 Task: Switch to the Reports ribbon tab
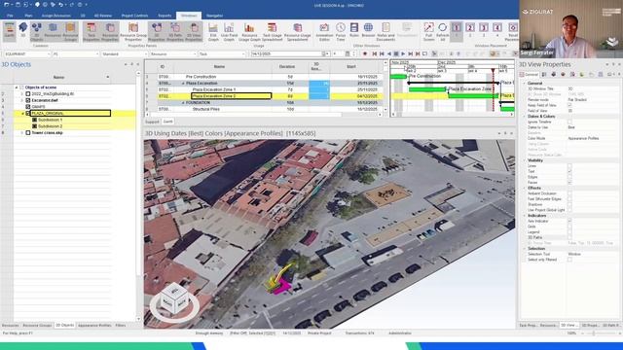[165, 16]
